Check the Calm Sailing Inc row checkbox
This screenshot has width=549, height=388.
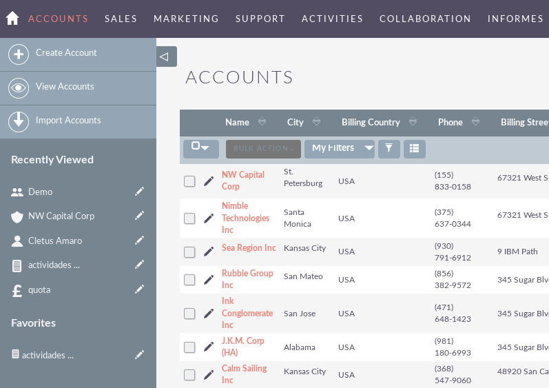pyautogui.click(x=189, y=375)
